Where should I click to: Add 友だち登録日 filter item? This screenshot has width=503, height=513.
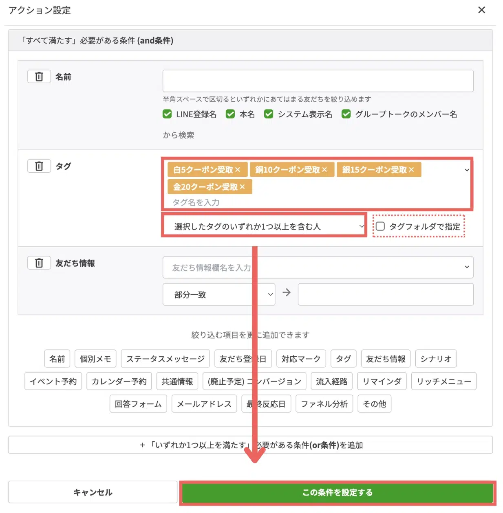(243, 359)
